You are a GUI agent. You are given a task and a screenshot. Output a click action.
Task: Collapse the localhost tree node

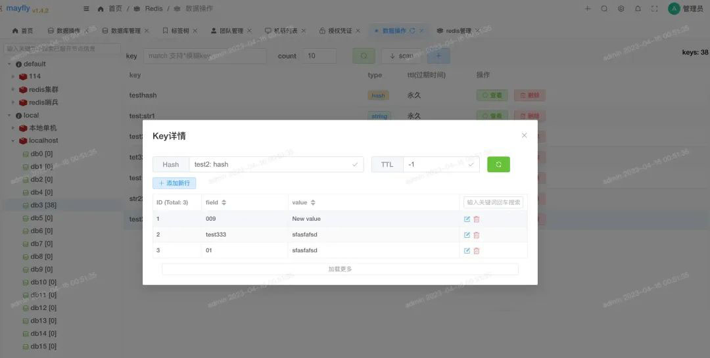tap(13, 141)
